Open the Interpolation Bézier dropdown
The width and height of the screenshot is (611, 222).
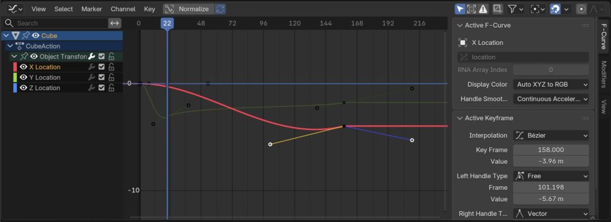[x=551, y=135]
